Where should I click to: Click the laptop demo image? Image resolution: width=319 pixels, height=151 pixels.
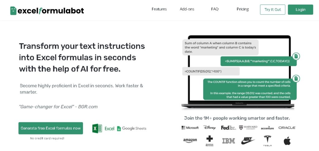[x=238, y=72]
